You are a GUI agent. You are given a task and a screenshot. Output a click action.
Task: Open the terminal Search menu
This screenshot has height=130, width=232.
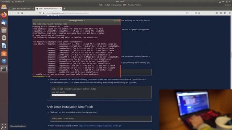50,24
